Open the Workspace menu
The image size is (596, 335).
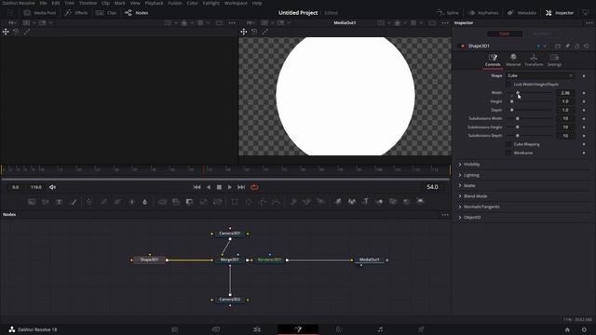[x=236, y=3]
